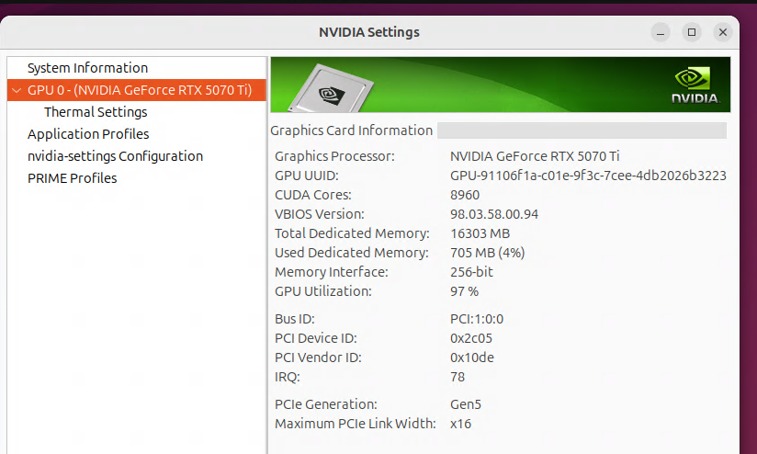The width and height of the screenshot is (757, 454).
Task: Click the Total Dedicated Memory value 16303 MB
Action: 480,233
